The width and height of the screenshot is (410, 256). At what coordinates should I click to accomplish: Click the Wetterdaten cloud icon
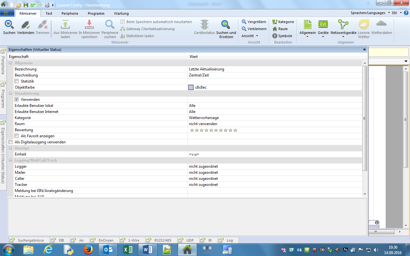tap(381, 24)
